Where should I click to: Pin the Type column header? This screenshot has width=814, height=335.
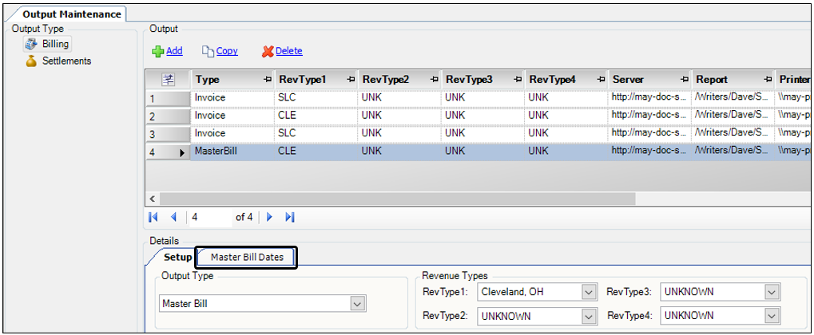point(266,80)
